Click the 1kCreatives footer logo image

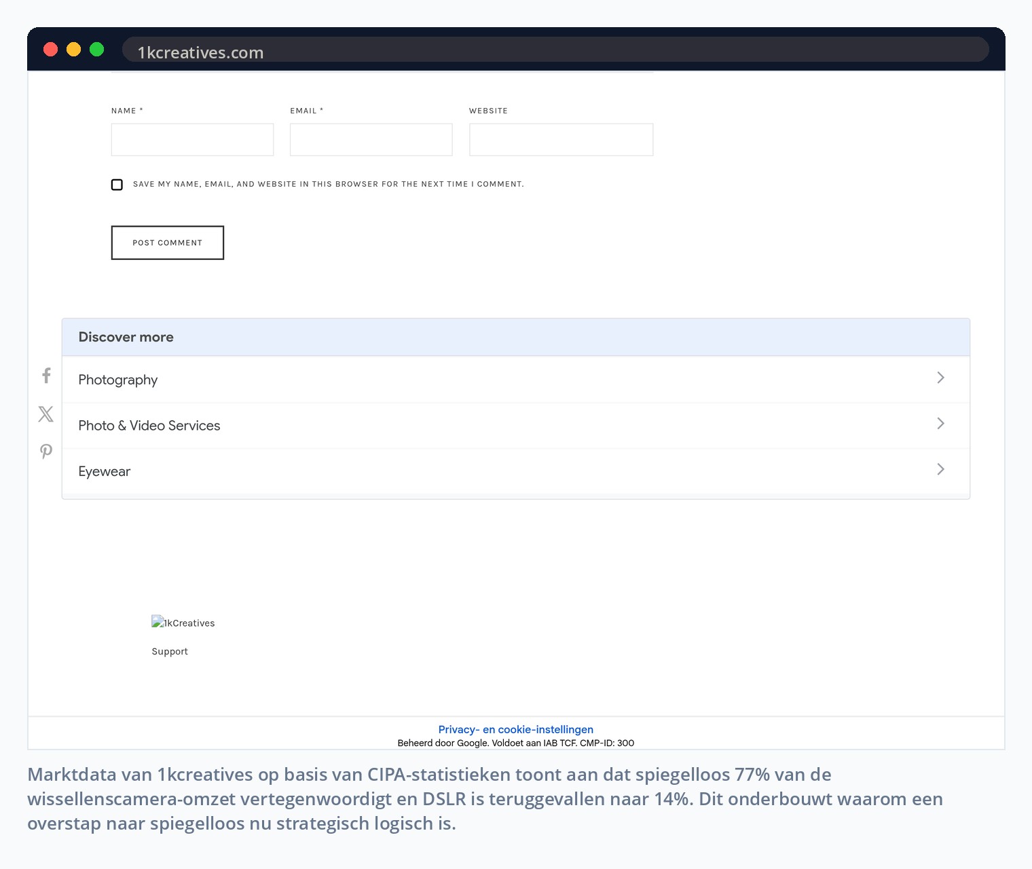click(183, 623)
